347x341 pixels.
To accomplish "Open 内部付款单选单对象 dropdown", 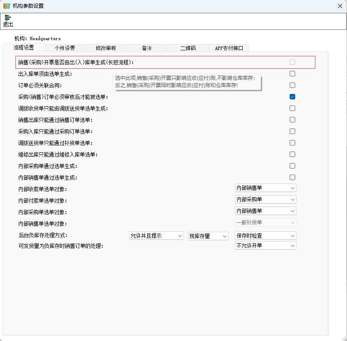I will click(x=266, y=200).
